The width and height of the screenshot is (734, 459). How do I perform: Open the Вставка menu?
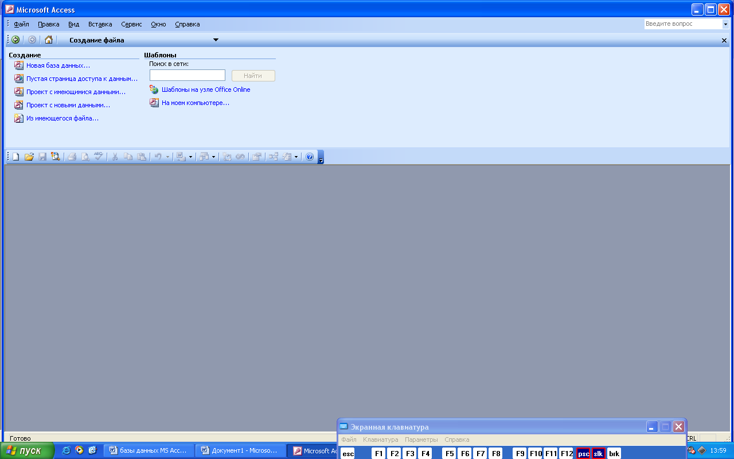pyautogui.click(x=100, y=24)
